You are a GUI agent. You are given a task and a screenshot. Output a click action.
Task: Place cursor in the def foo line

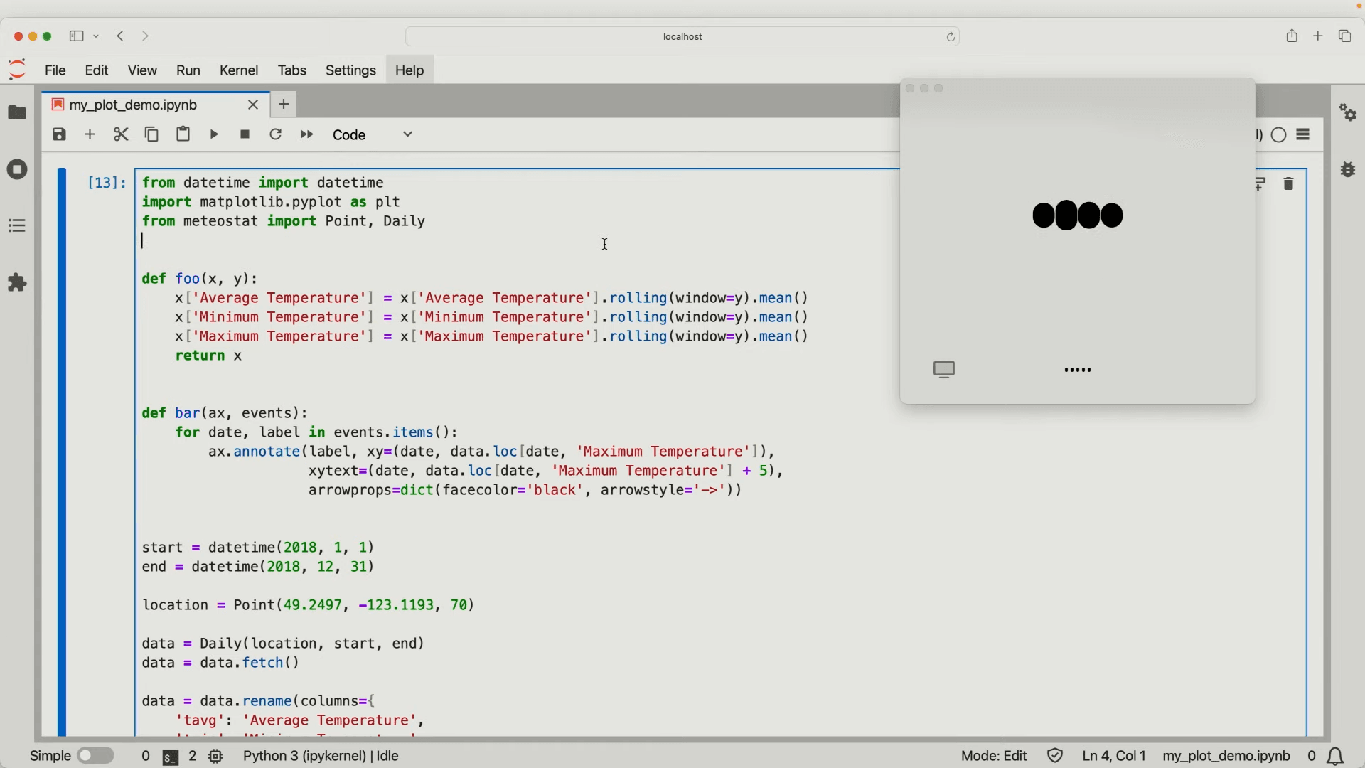[x=200, y=279]
